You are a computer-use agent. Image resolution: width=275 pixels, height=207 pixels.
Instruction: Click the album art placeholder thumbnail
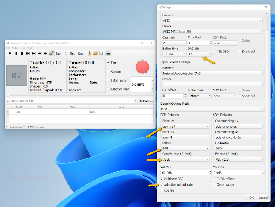(x=17, y=76)
